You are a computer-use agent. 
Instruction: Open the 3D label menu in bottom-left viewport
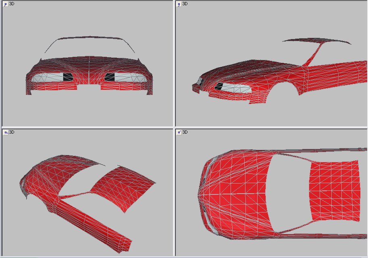click(12, 132)
